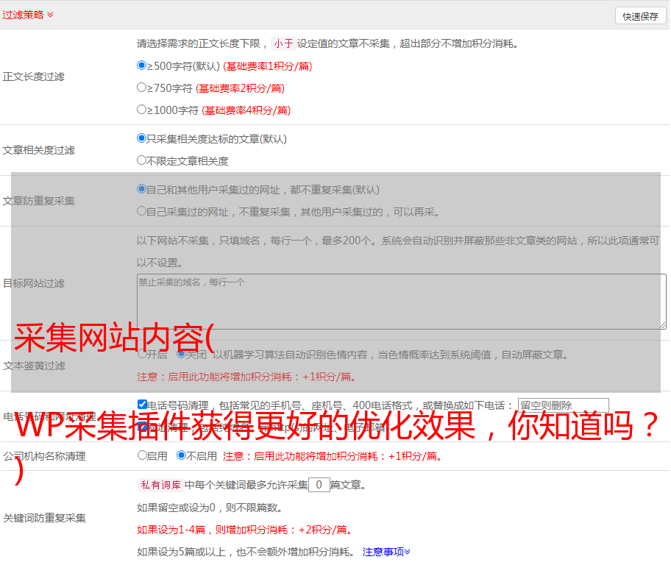
Task: Click the 文本鉴黄过滤 row label
Action: click(x=35, y=366)
